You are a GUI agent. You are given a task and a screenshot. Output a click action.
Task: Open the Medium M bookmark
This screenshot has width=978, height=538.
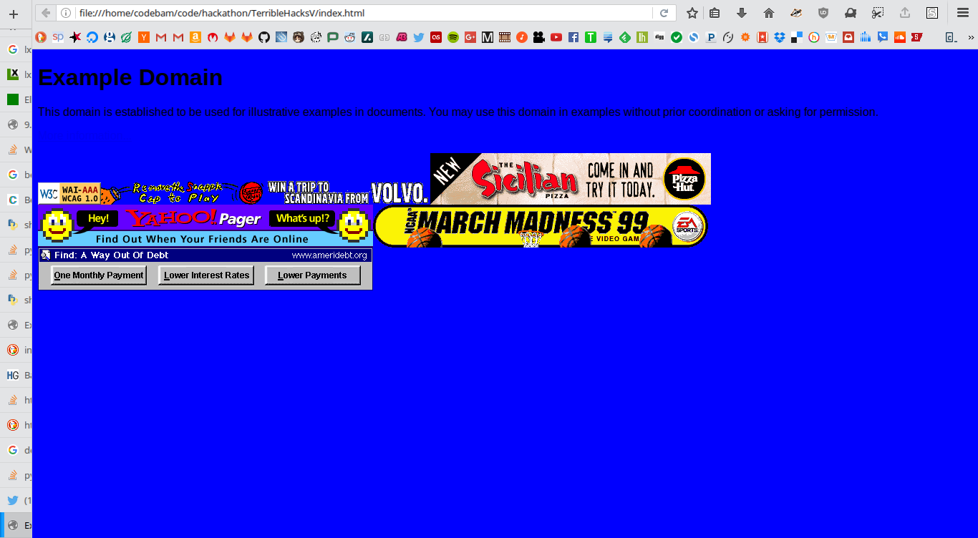point(488,37)
